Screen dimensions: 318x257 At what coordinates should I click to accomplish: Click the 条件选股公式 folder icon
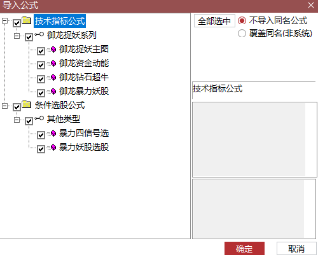[27, 104]
